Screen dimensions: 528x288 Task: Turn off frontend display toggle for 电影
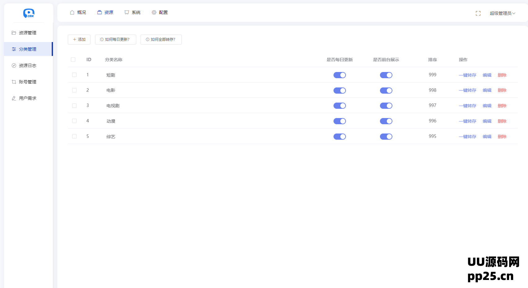click(x=386, y=91)
